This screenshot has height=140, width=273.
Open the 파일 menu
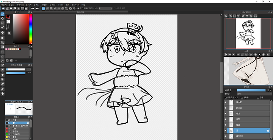3,5
